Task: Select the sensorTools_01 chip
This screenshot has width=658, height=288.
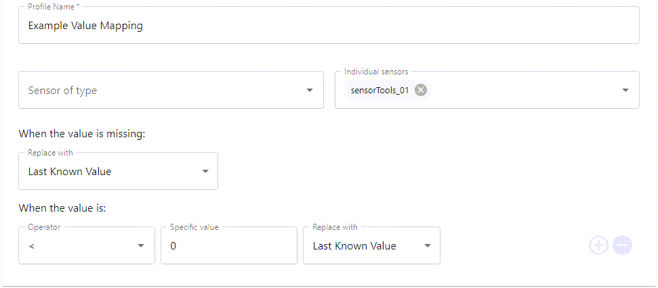Action: pyautogui.click(x=379, y=90)
